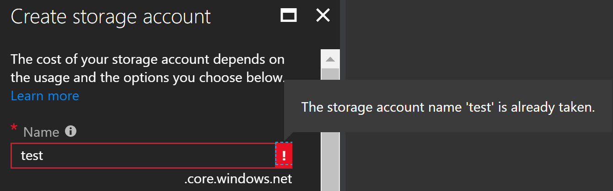Select the Name field label
Screen dimensions: 613x191
click(x=41, y=132)
